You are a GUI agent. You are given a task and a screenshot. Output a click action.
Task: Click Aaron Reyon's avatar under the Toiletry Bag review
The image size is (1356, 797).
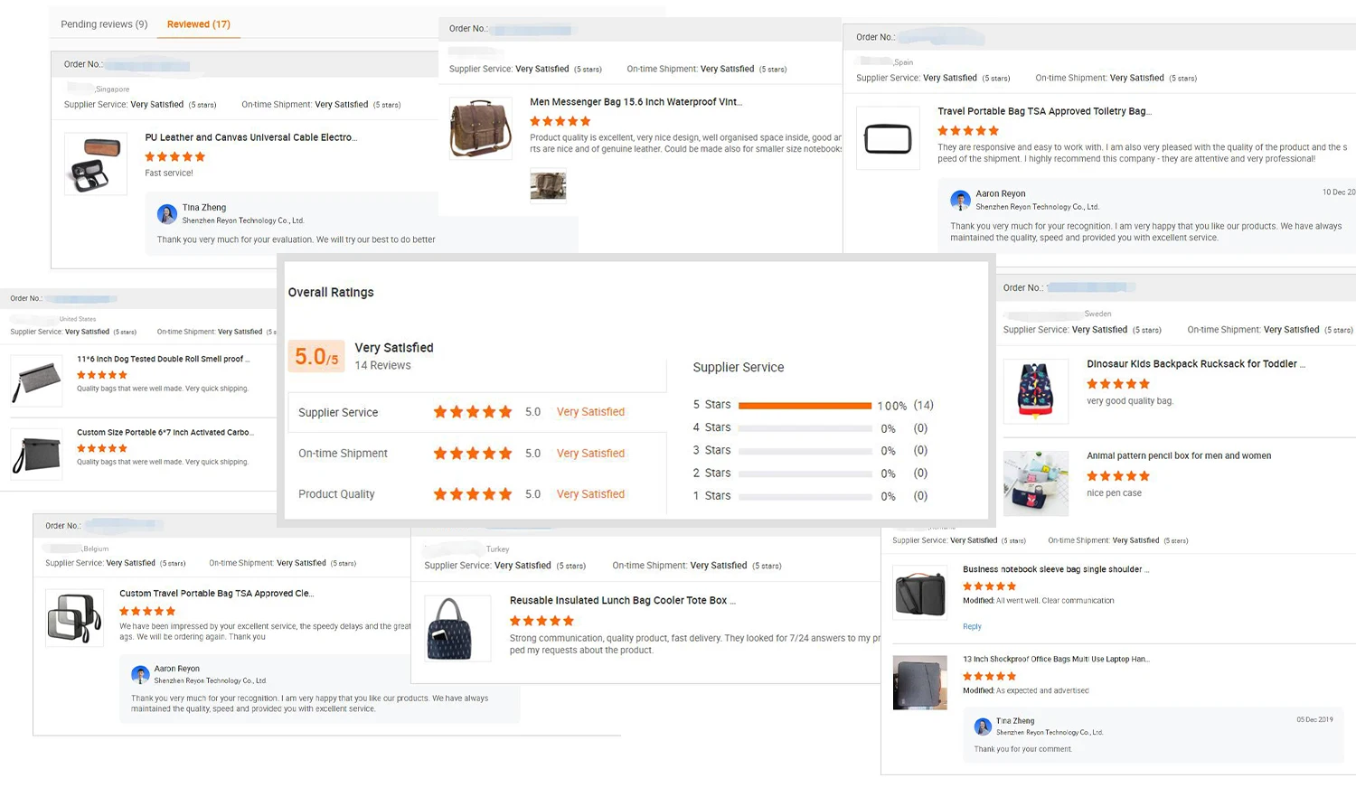click(x=960, y=201)
